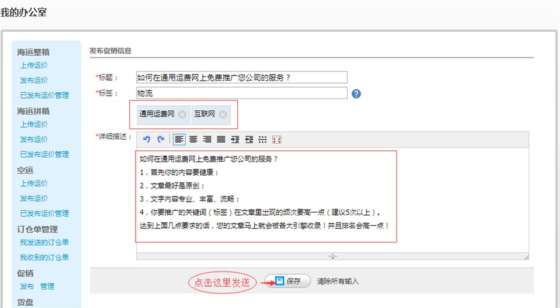
Task: Center-align the description text
Action: [x=193, y=139]
